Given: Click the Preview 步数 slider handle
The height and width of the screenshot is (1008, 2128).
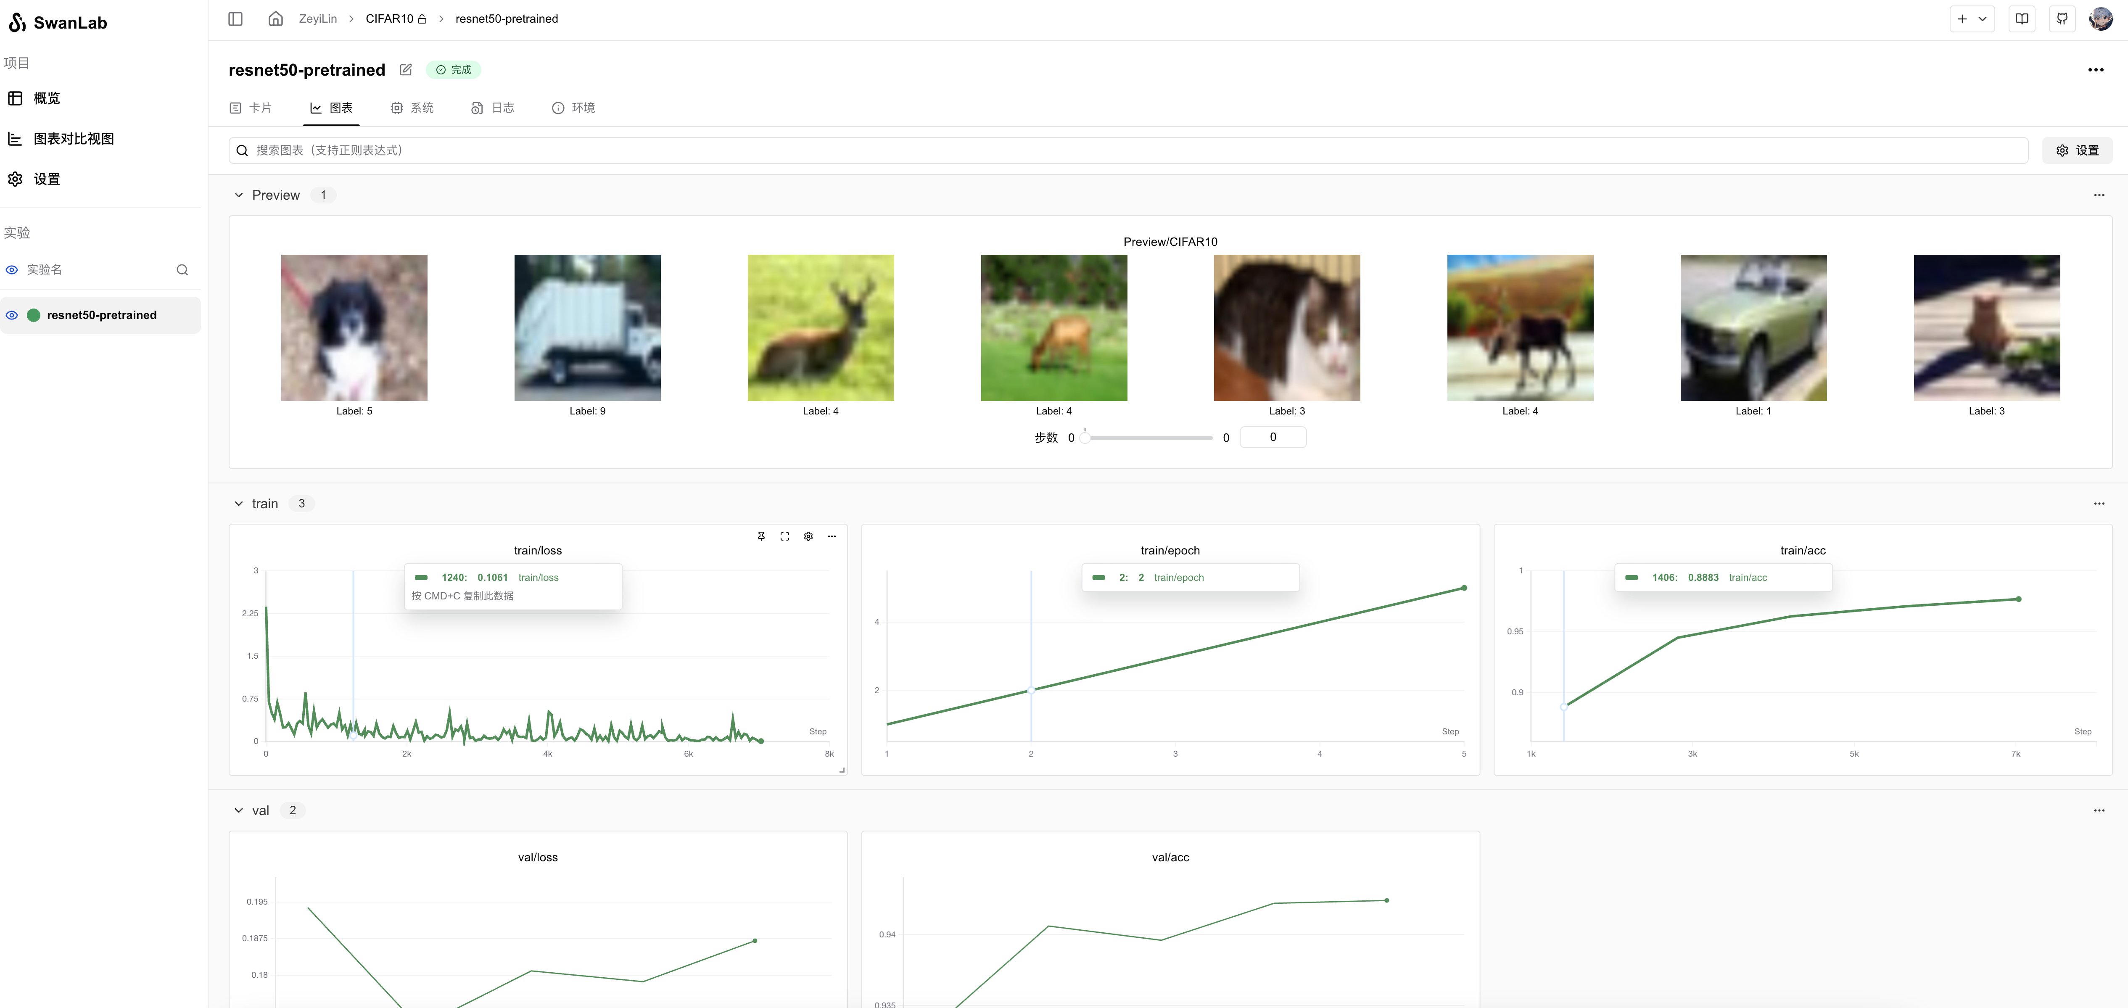Looking at the screenshot, I should [x=1085, y=438].
